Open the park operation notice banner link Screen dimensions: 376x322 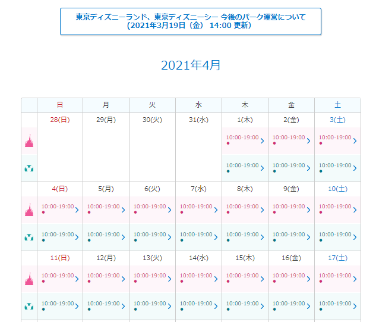[x=191, y=21]
